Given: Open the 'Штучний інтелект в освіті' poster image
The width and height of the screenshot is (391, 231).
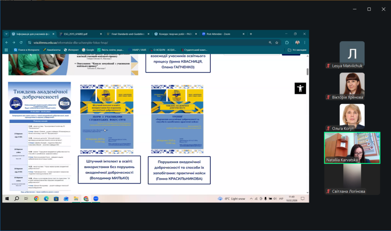Looking at the screenshot, I should (x=107, y=117).
